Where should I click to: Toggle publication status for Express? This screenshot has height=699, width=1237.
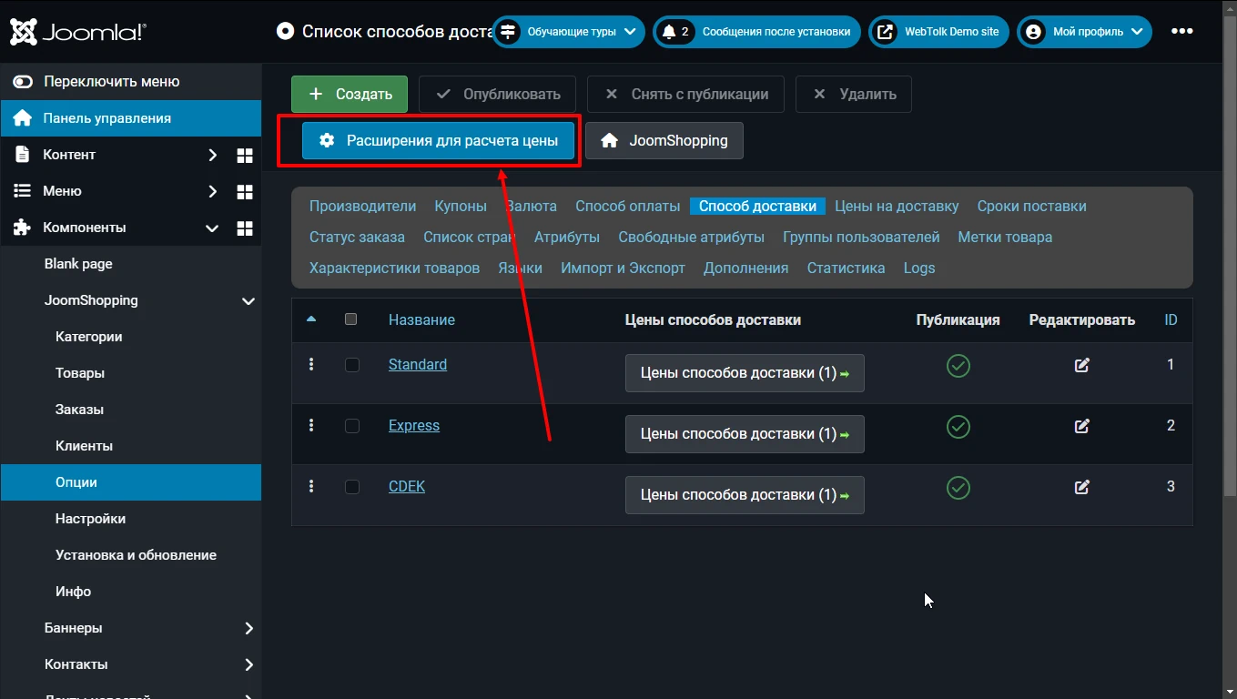[x=958, y=427]
